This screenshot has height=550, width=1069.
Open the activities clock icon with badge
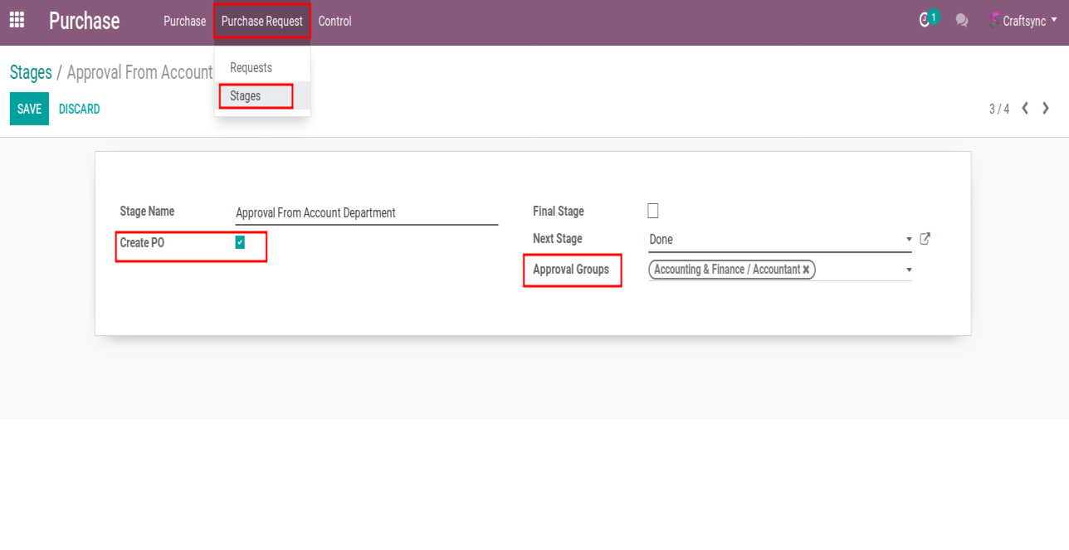click(x=926, y=20)
